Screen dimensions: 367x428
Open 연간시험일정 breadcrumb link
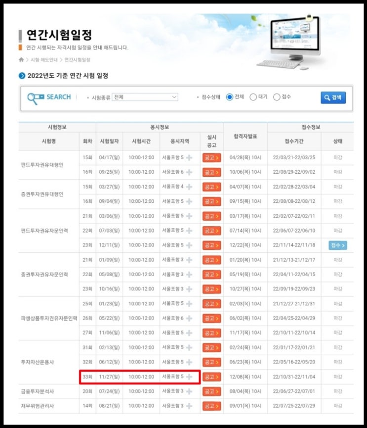click(x=77, y=60)
